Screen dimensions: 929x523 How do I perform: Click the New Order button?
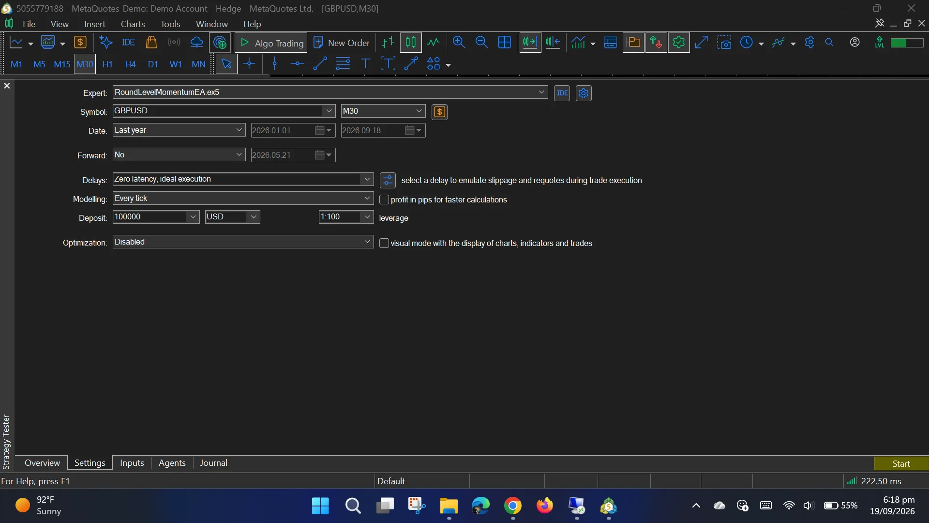(342, 43)
